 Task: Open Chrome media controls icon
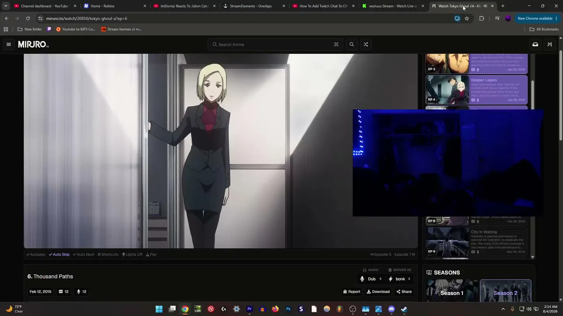coord(497,18)
